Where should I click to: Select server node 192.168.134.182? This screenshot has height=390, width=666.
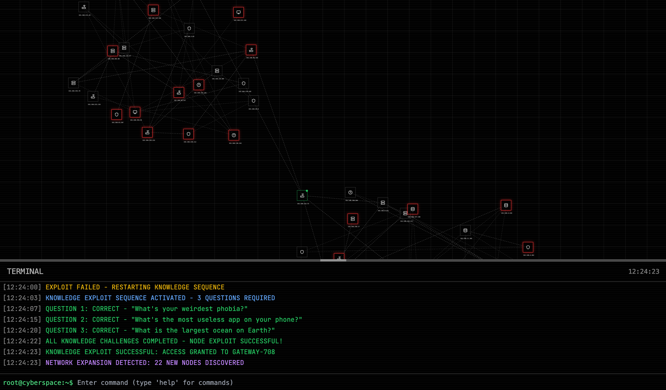(153, 10)
